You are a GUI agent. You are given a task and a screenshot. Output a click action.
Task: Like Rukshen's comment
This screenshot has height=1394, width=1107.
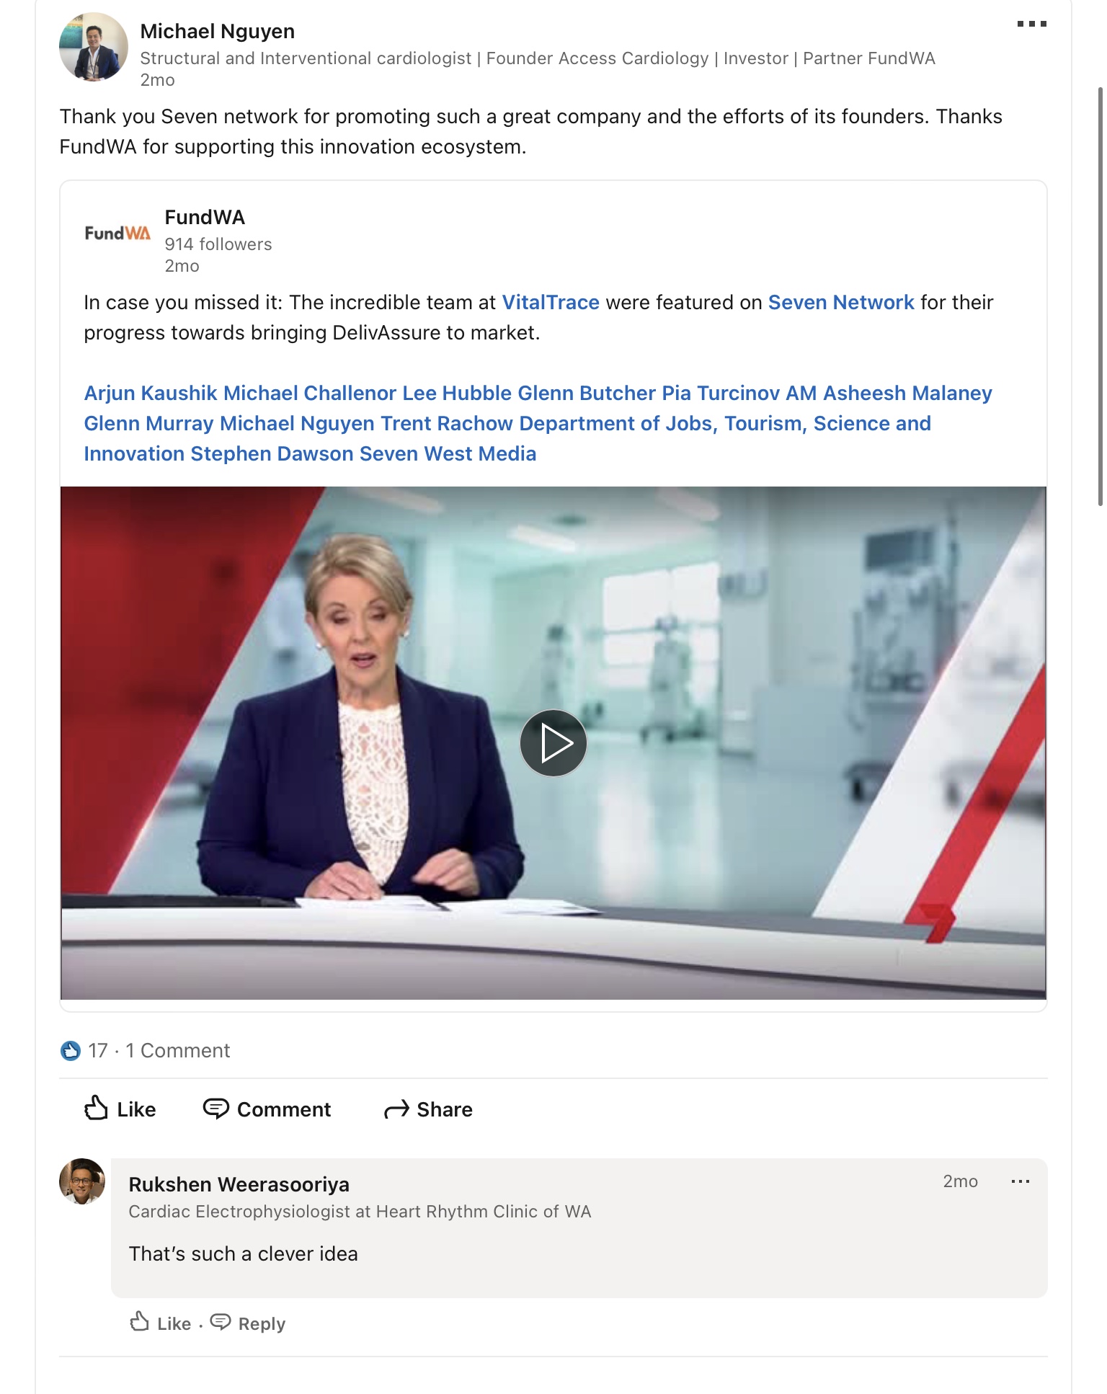(161, 1323)
